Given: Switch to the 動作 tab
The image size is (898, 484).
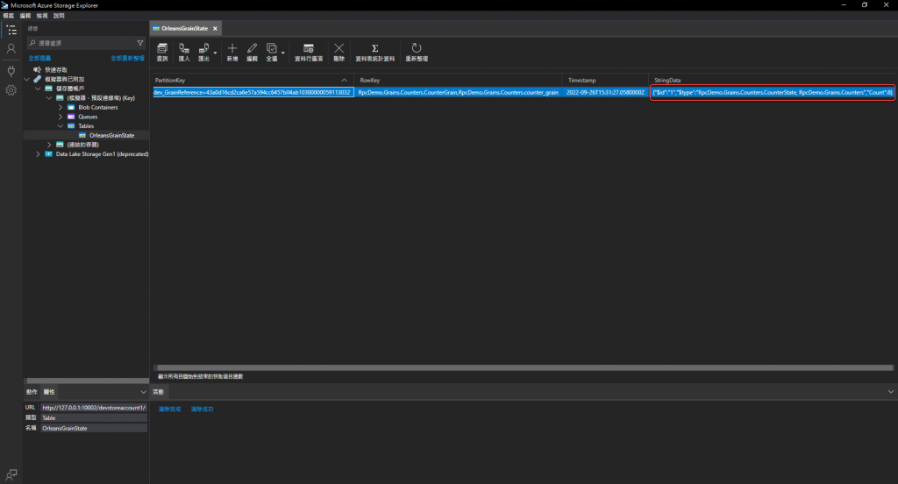Looking at the screenshot, I should click(x=32, y=392).
